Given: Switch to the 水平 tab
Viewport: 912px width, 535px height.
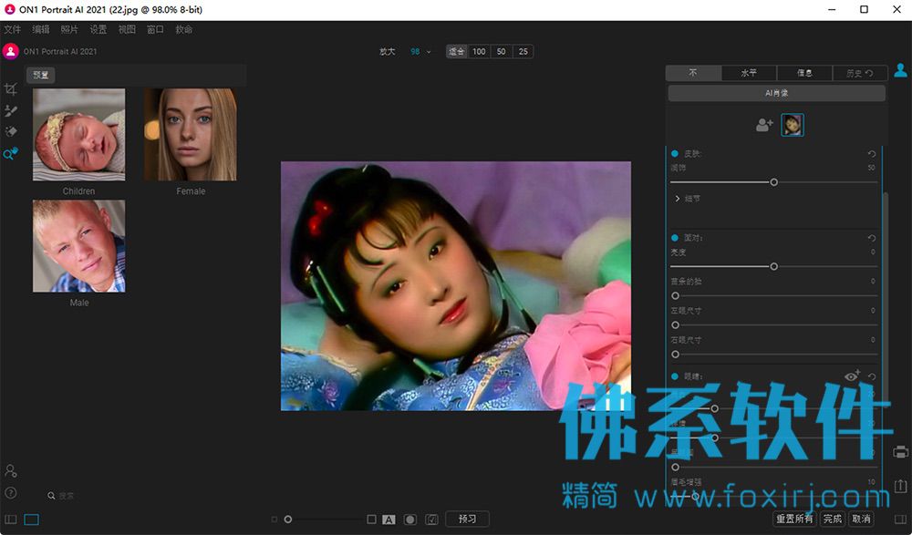Looking at the screenshot, I should (x=749, y=73).
